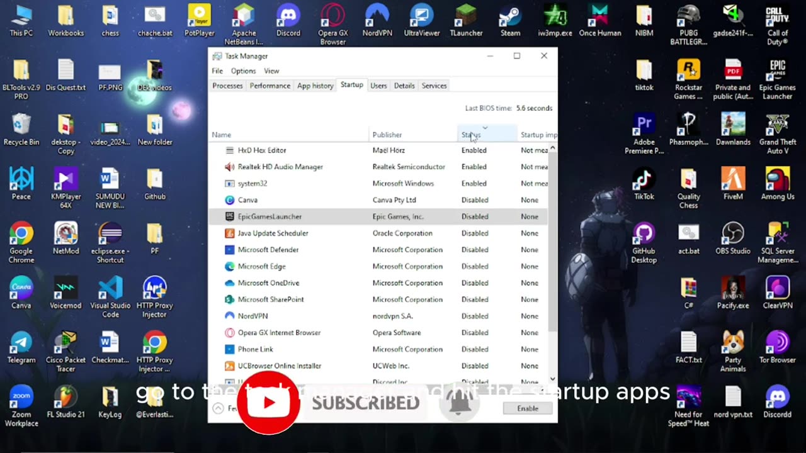Viewport: 806px width, 453px height.
Task: Open GitHub Desktop shortcut
Action: pyautogui.click(x=644, y=243)
